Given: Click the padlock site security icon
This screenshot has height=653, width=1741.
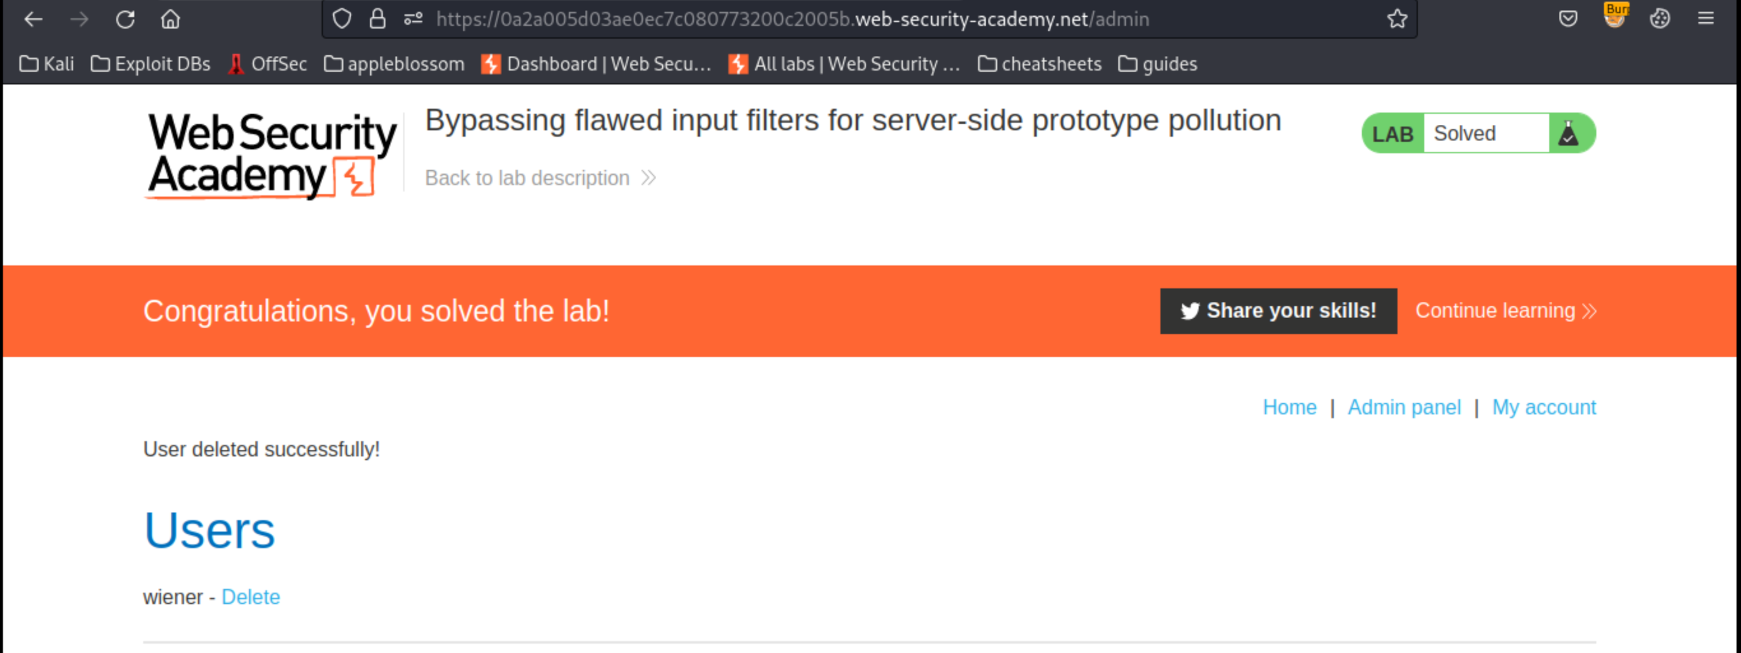Looking at the screenshot, I should [377, 19].
